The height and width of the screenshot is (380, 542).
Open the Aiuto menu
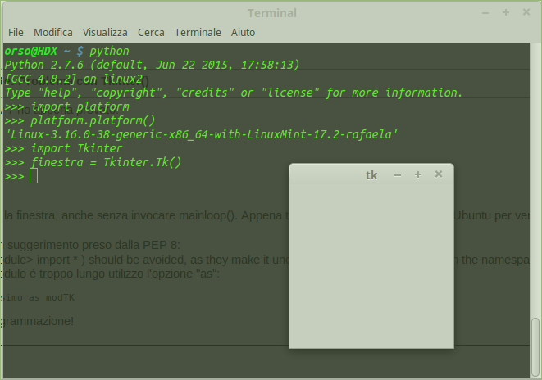243,32
